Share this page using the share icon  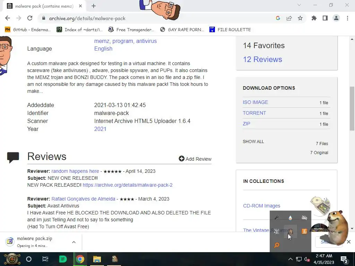[289, 18]
